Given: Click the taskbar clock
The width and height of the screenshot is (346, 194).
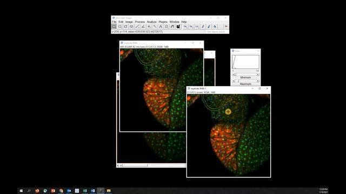Looking at the screenshot, I should pos(323,191).
